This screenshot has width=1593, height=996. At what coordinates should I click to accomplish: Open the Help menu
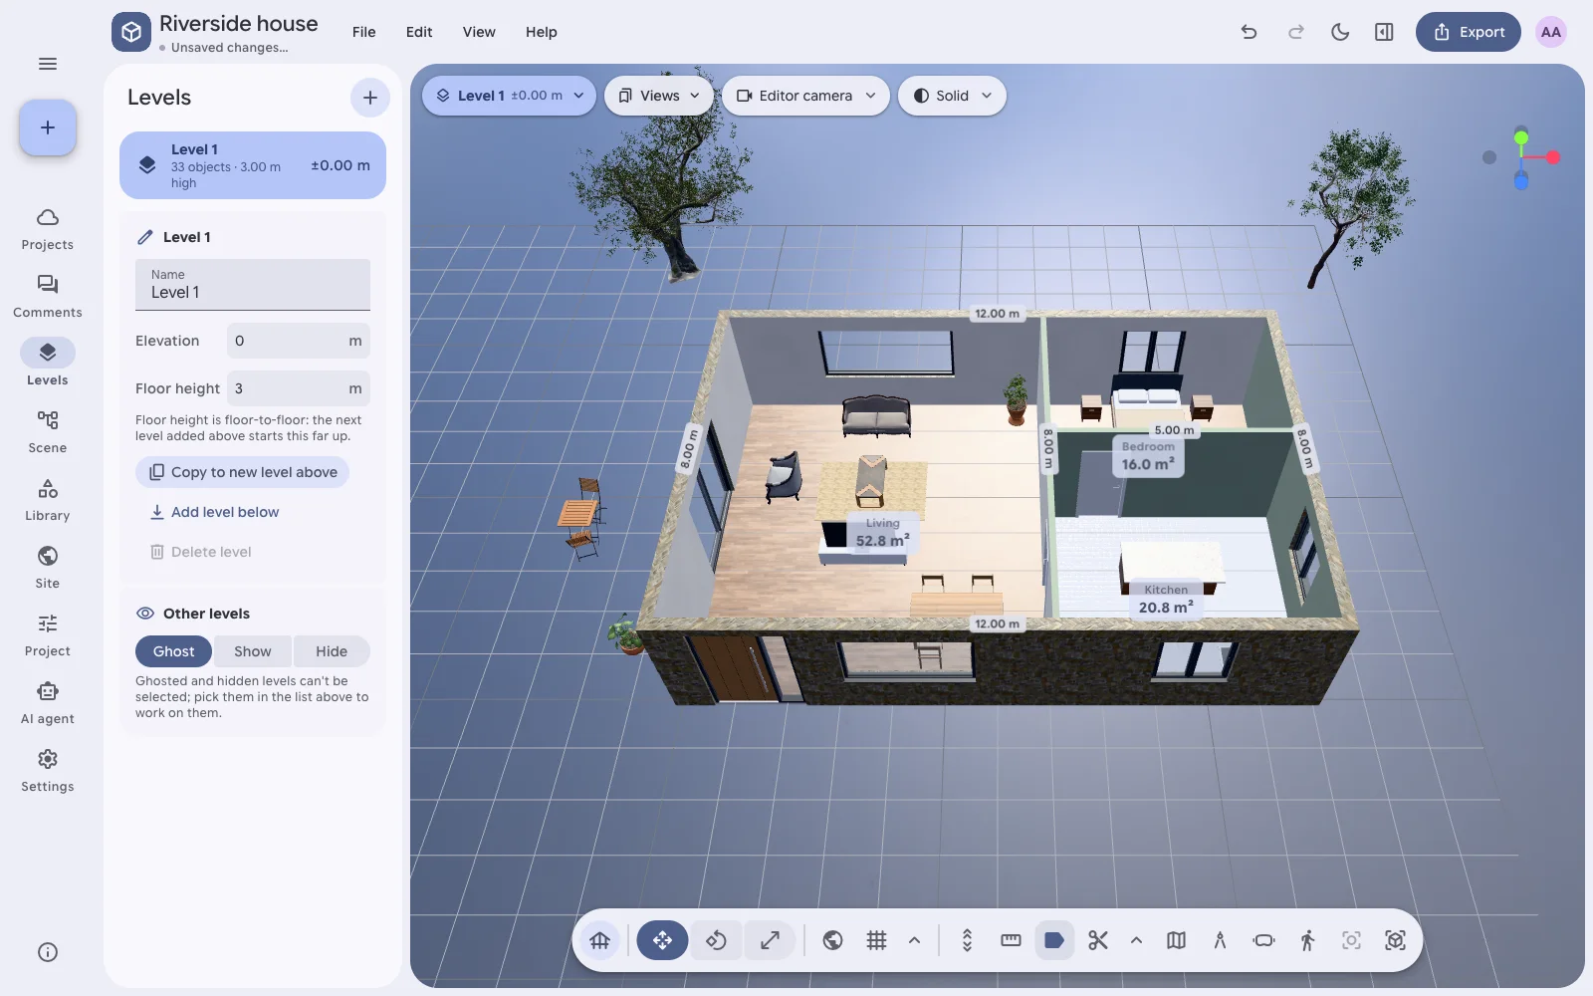coord(542,32)
